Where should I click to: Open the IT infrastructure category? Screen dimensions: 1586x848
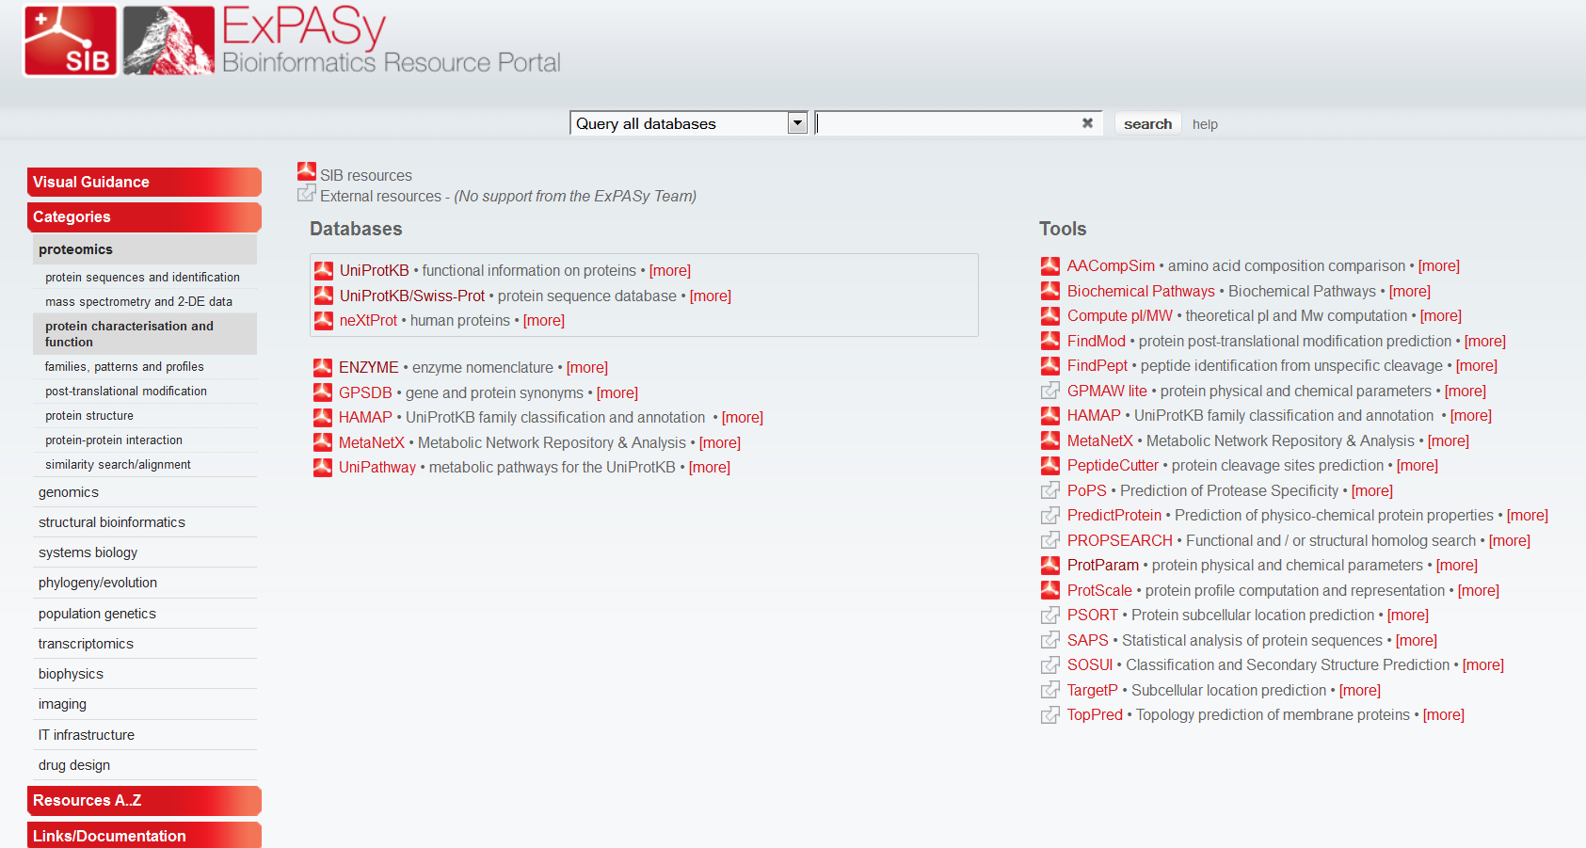pyautogui.click(x=145, y=735)
